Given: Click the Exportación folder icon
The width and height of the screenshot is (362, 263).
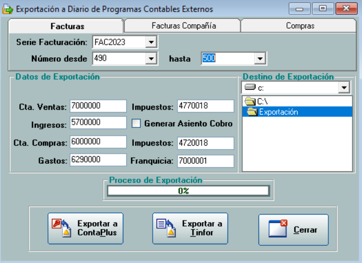Looking at the screenshot, I should pyautogui.click(x=252, y=112).
